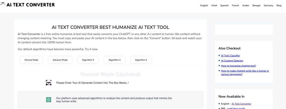Select Arabic in top navigation
This screenshot has width=286, height=109.
246,6
